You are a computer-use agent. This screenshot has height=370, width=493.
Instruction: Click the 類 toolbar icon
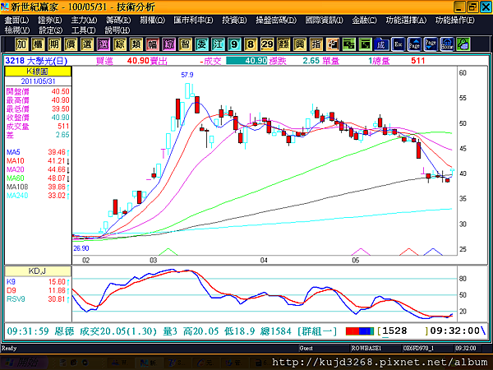click(x=136, y=44)
